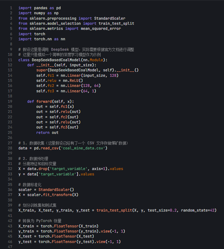Click 'StandardScaler' on import line 3
The height and width of the screenshot is (249, 224).
(109, 18)
